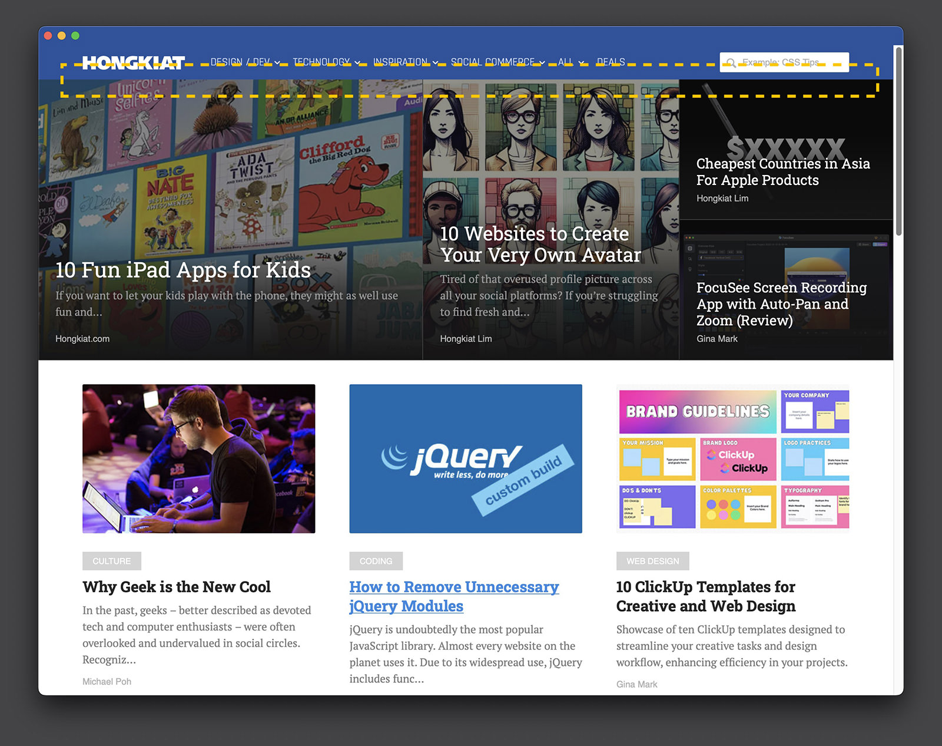Screen dimensions: 942x746
Task: Expand the All dropdown chevron
Action: tap(581, 62)
